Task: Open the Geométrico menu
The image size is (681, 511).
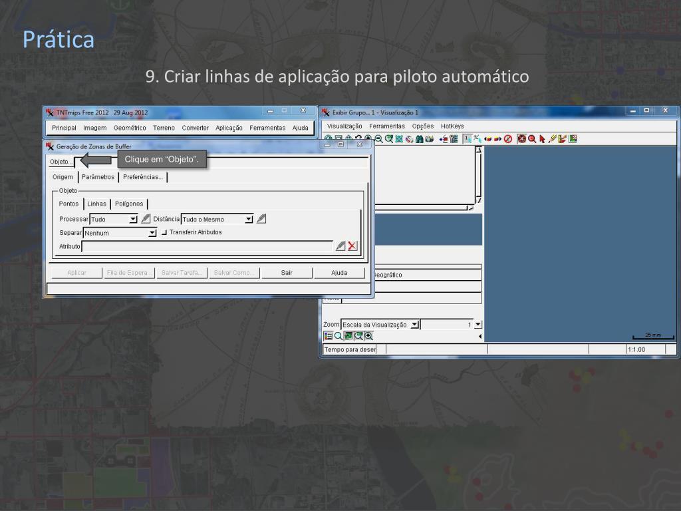Action: point(130,128)
